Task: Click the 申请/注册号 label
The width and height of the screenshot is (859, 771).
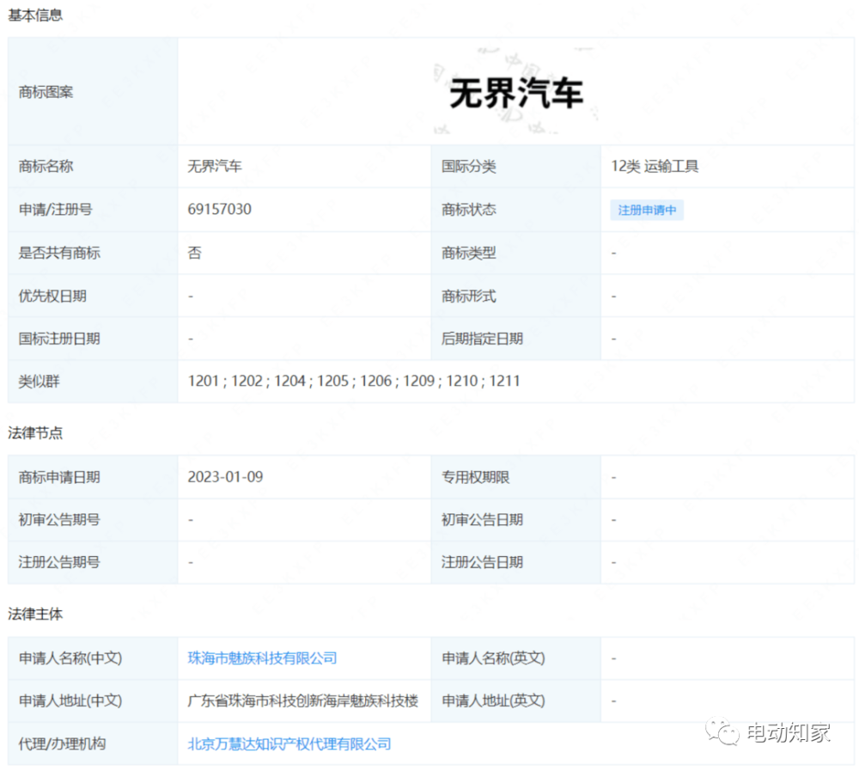Action: click(55, 209)
